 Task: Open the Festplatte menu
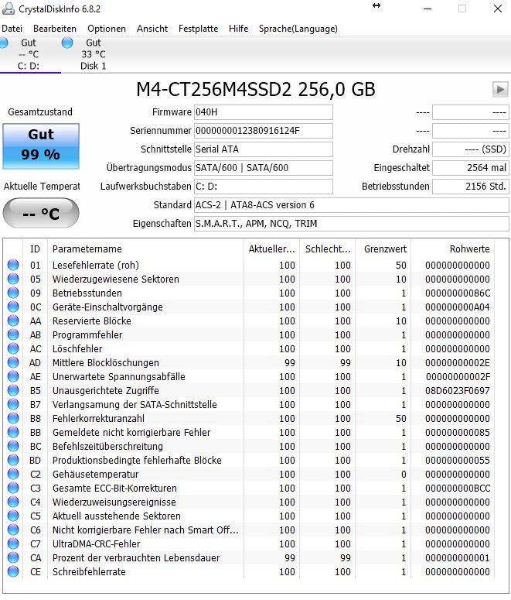point(199,29)
